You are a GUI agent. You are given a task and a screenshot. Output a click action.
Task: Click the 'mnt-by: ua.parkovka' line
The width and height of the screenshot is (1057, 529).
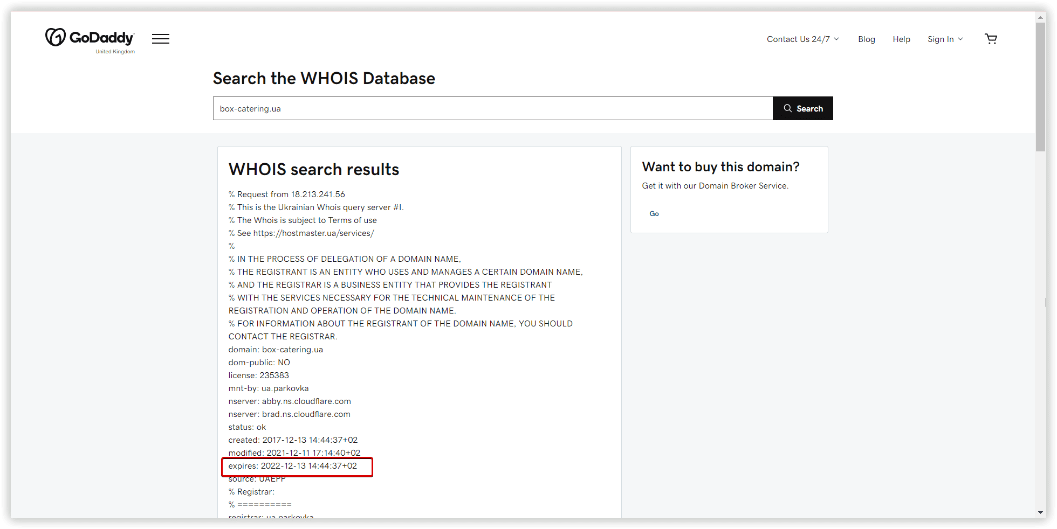coord(269,388)
